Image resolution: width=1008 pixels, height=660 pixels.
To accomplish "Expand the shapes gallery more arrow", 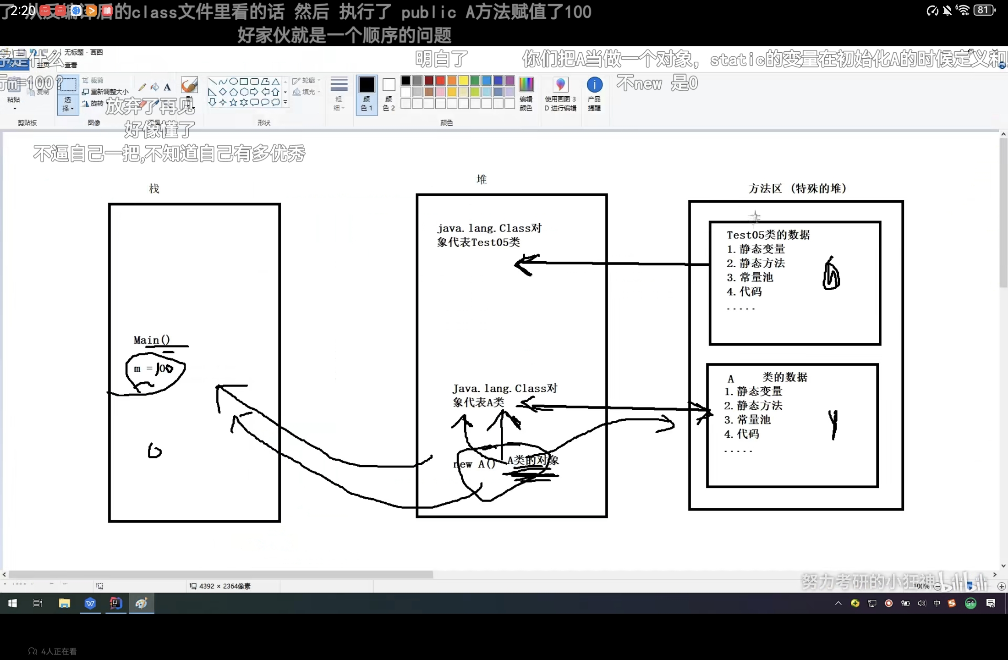I will (285, 102).
